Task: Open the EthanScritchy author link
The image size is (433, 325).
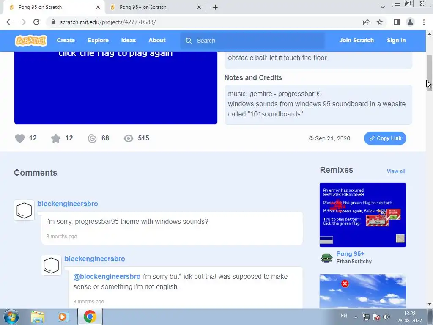Action: point(354,262)
